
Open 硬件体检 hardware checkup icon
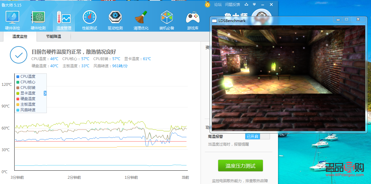coord(12,19)
